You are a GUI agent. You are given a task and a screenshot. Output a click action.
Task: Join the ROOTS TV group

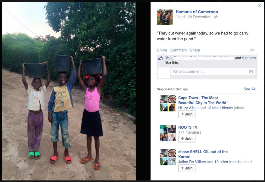[187, 139]
